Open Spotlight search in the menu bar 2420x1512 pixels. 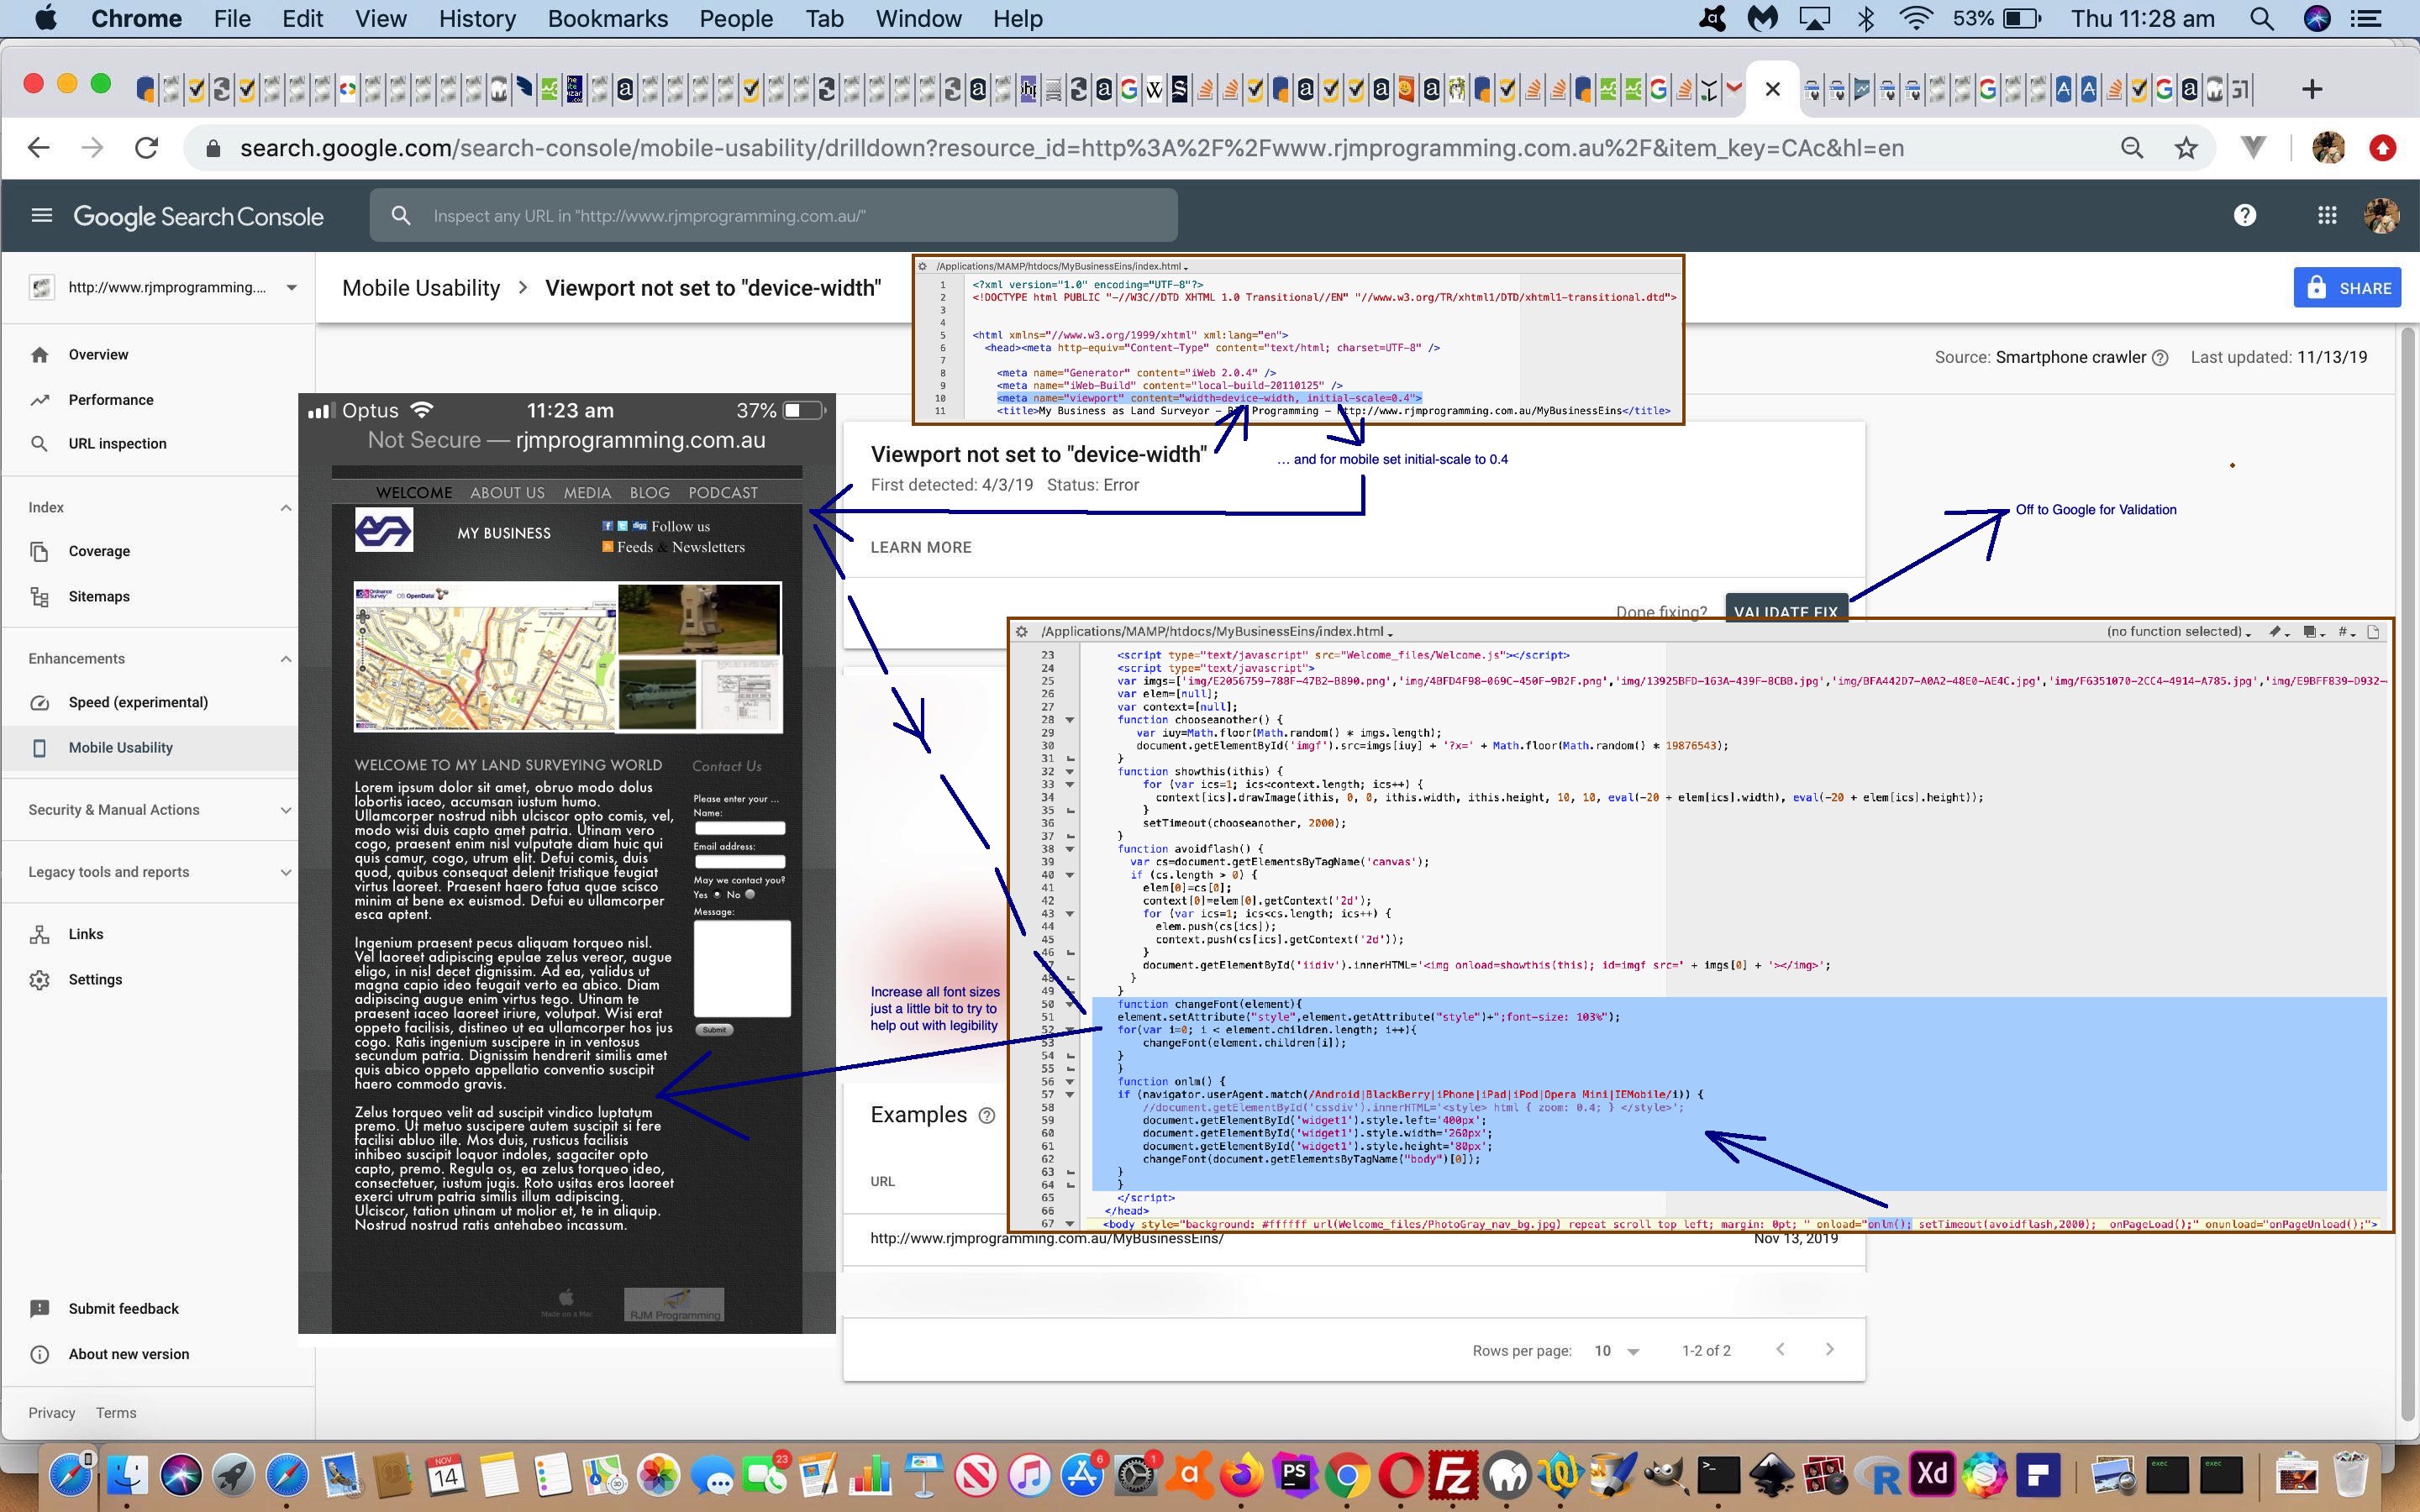(2262, 18)
